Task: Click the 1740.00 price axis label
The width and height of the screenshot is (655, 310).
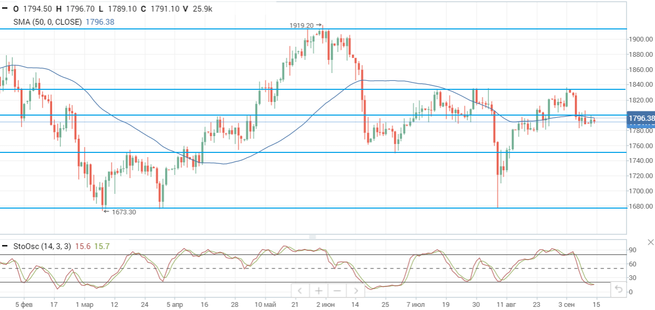Action: (641, 161)
